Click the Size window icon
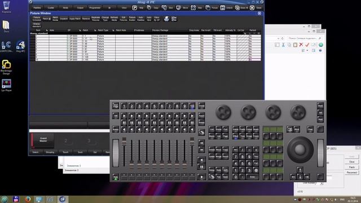Image resolution: width=361 pixels, height=203 pixels. [164, 8]
